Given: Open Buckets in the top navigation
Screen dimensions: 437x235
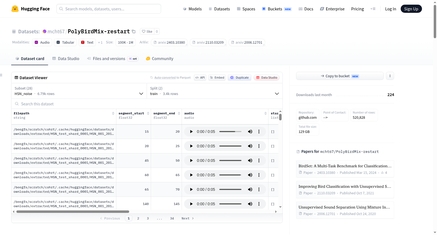Looking at the screenshot, I should pos(277,9).
